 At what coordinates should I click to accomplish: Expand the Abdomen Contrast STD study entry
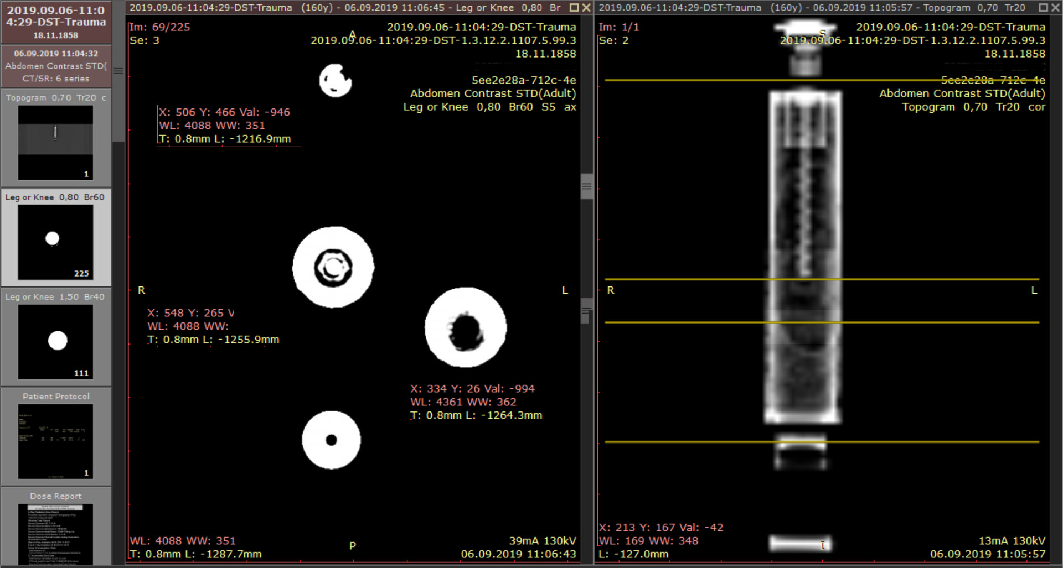pos(55,66)
